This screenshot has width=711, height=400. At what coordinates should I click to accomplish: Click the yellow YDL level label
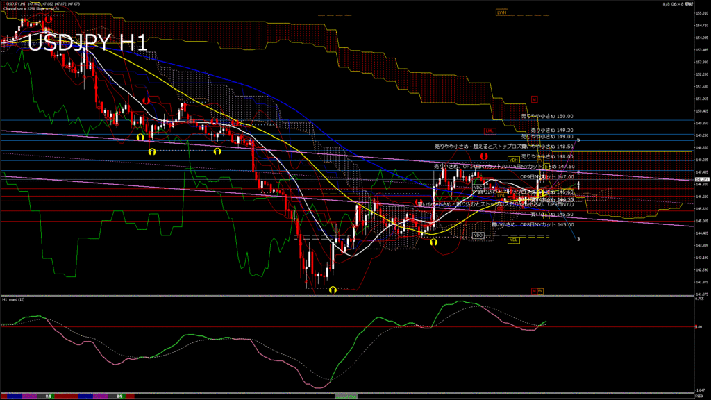513,240
